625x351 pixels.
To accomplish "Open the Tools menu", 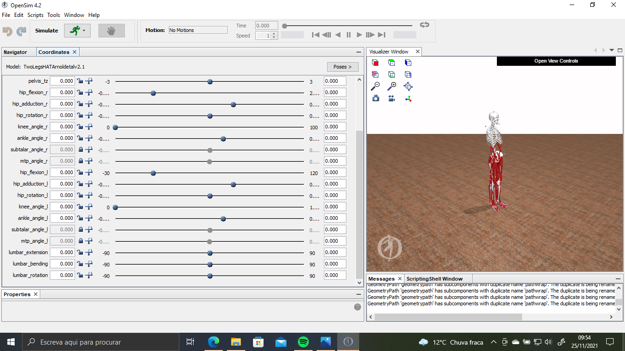I will click(x=54, y=15).
